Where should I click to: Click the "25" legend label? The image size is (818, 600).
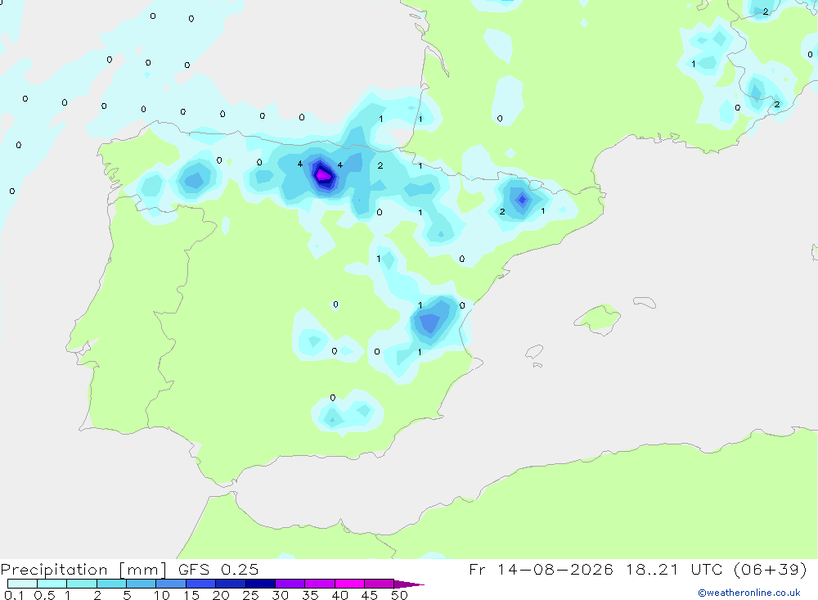point(251,595)
